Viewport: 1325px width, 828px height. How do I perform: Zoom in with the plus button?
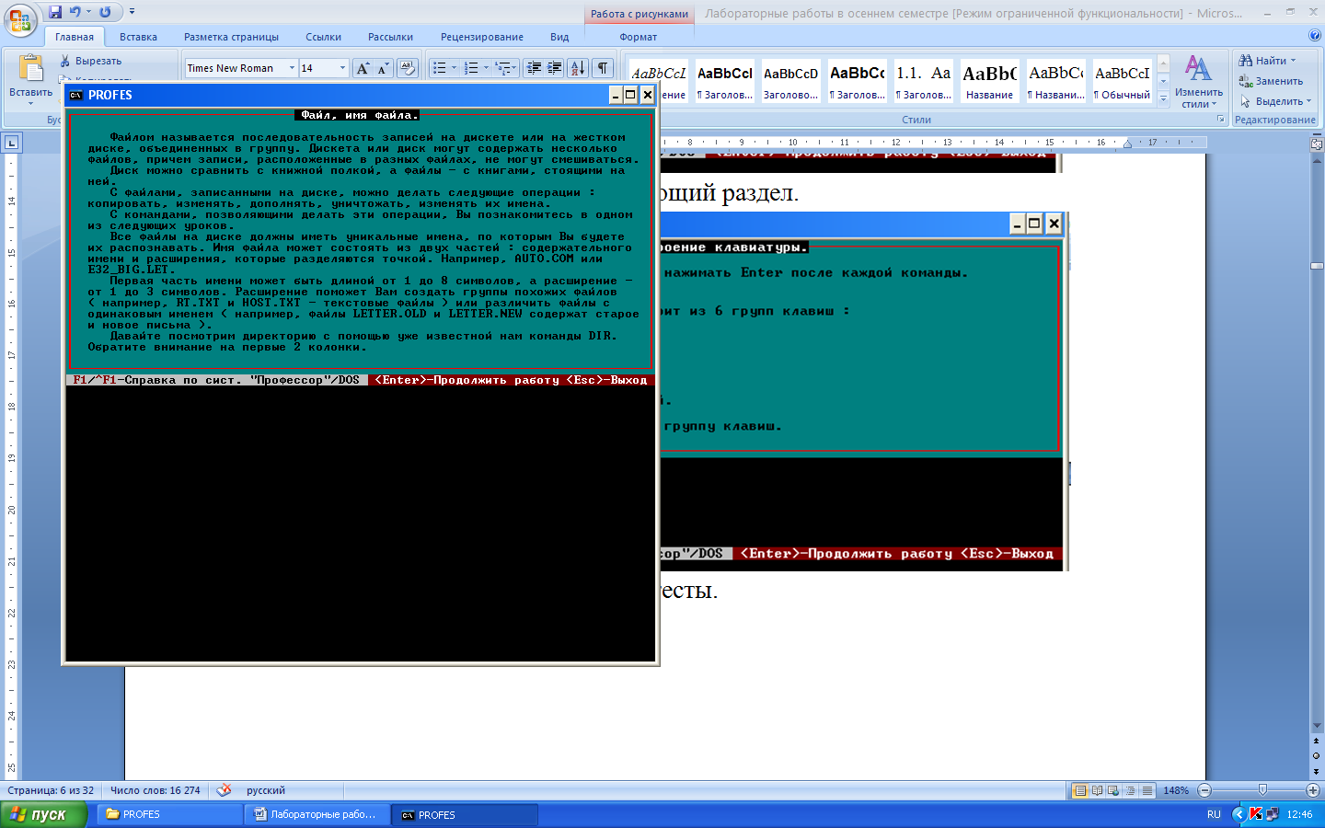tap(1313, 790)
